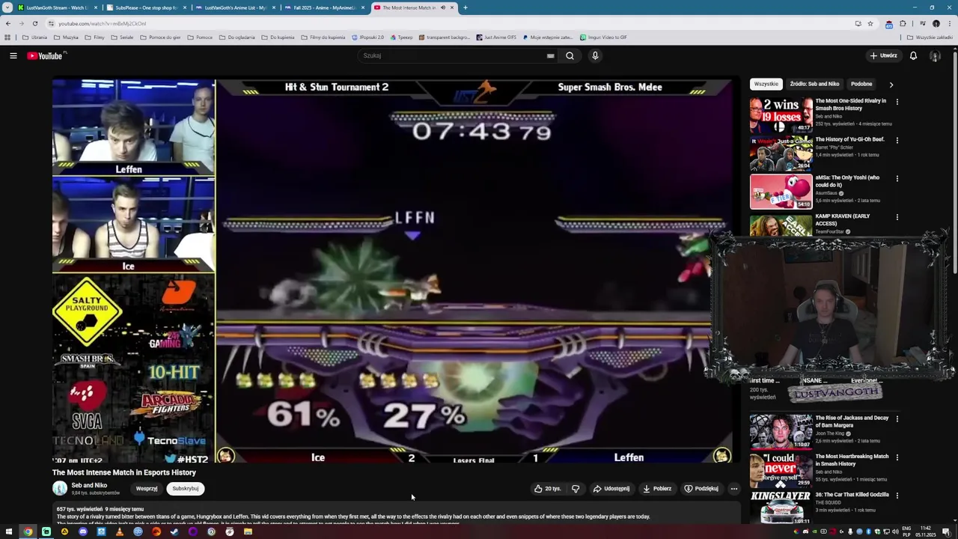Open the Wszystkie zakładki folder
This screenshot has width=958, height=539.
930,37
